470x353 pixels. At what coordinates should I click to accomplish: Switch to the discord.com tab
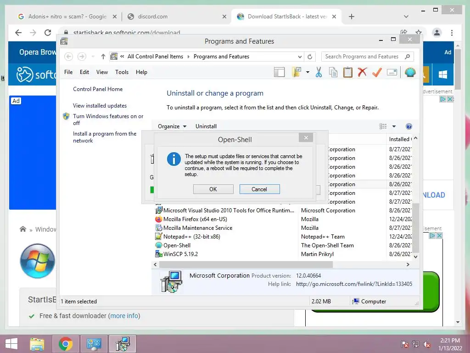click(x=177, y=17)
